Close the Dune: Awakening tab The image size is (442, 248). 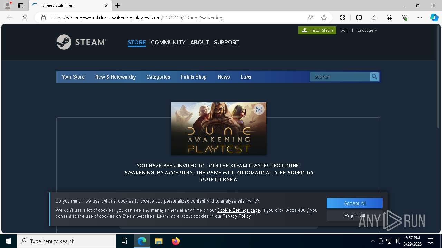106,6
